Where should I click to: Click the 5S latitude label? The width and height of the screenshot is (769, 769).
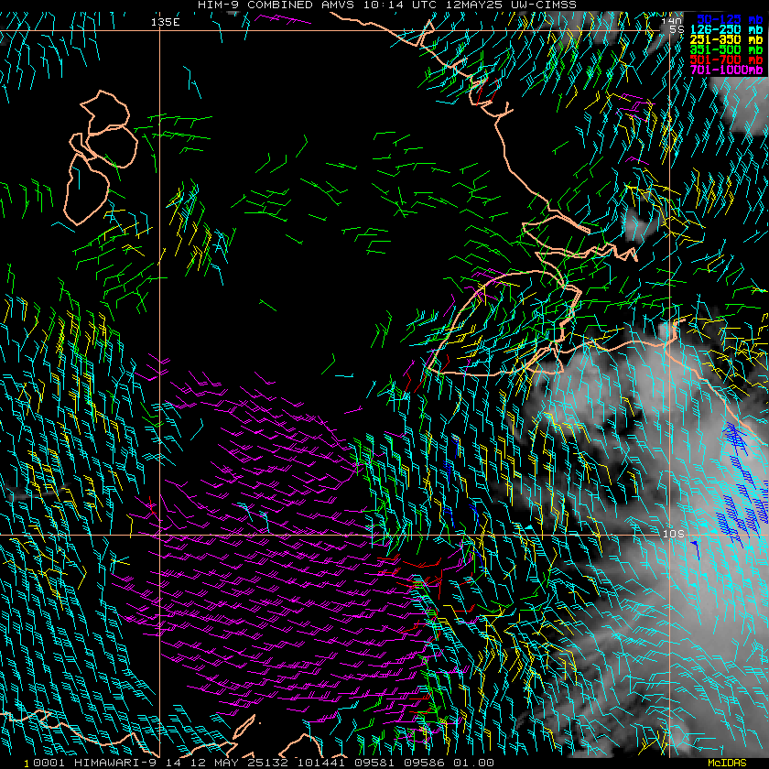pos(677,29)
